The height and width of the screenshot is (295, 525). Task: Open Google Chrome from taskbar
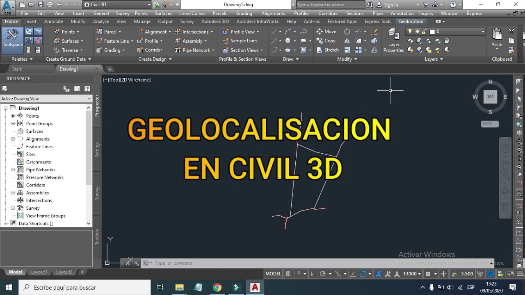pyautogui.click(x=217, y=287)
